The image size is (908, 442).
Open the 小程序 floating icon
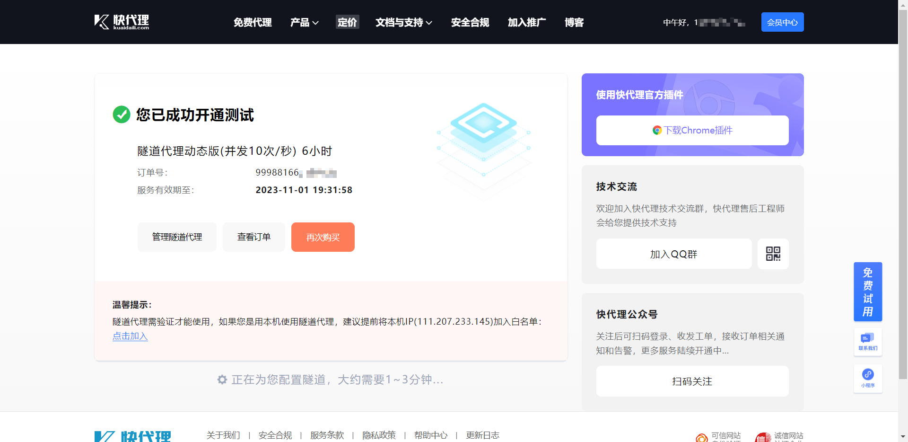868,379
